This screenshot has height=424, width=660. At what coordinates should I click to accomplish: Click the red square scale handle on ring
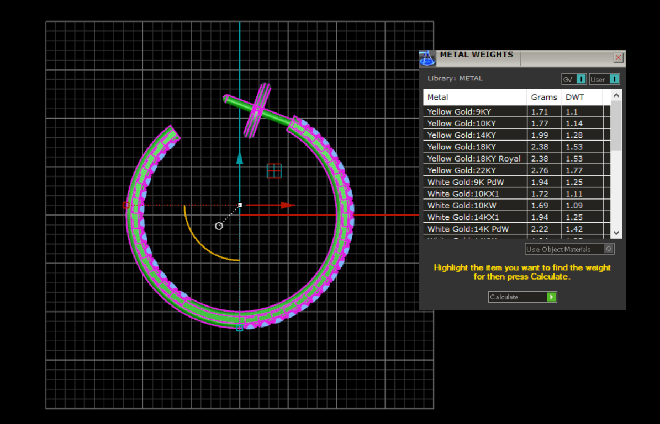coord(126,205)
